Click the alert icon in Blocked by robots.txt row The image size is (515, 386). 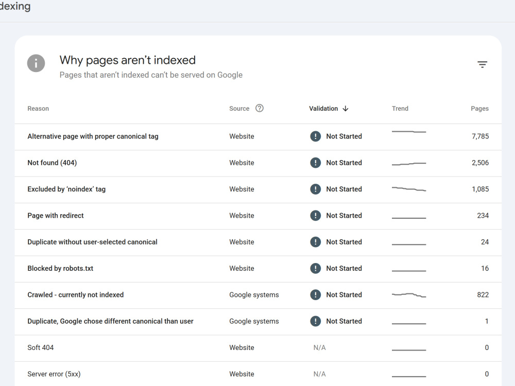[x=315, y=268]
